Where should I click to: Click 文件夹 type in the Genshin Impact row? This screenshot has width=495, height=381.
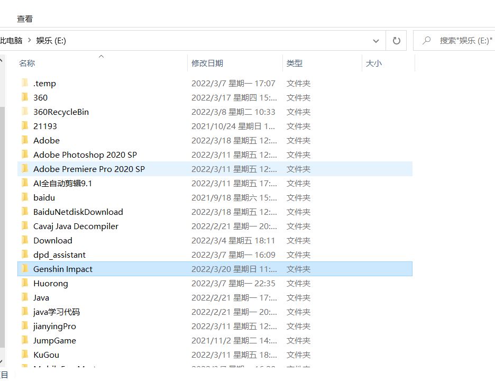click(298, 269)
